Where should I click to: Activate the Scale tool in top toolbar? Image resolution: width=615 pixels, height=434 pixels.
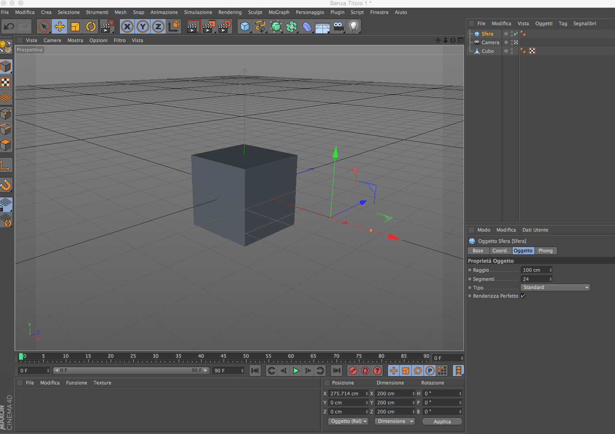coord(75,27)
